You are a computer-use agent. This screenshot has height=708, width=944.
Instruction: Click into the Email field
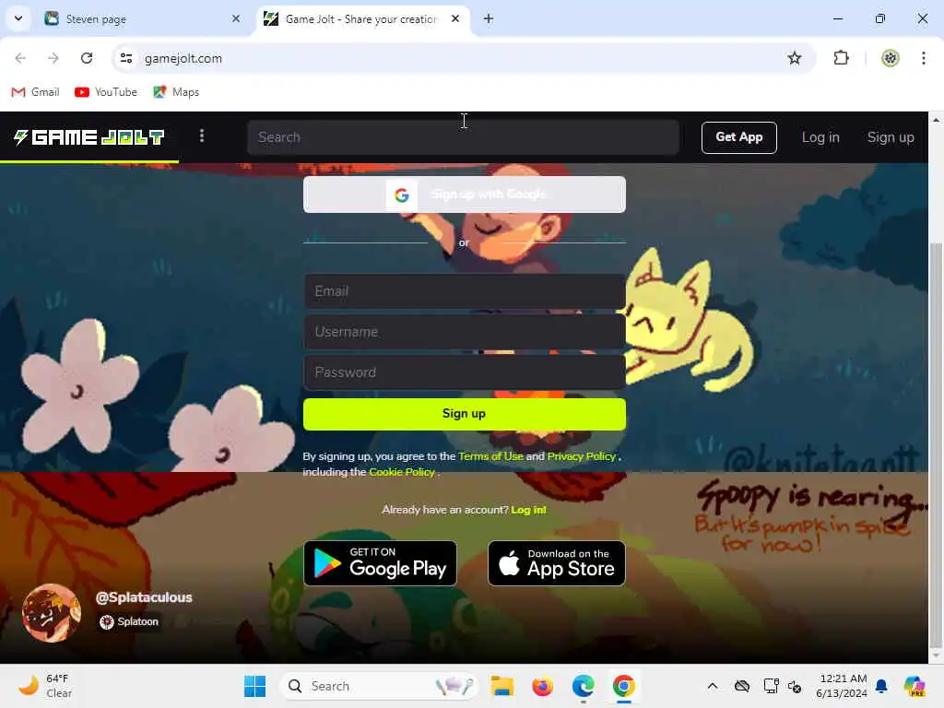point(465,291)
